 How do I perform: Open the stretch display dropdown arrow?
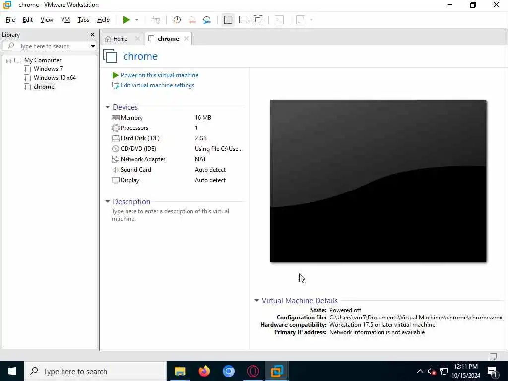pyautogui.click(x=311, y=20)
